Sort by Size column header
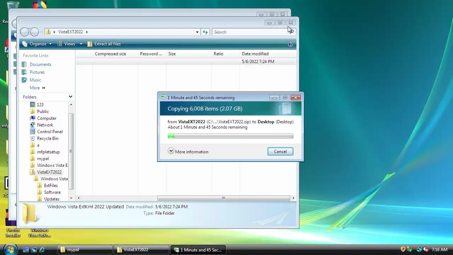The width and height of the screenshot is (453, 255). [x=189, y=54]
